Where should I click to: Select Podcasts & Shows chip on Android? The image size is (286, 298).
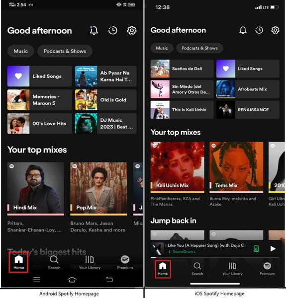[65, 51]
